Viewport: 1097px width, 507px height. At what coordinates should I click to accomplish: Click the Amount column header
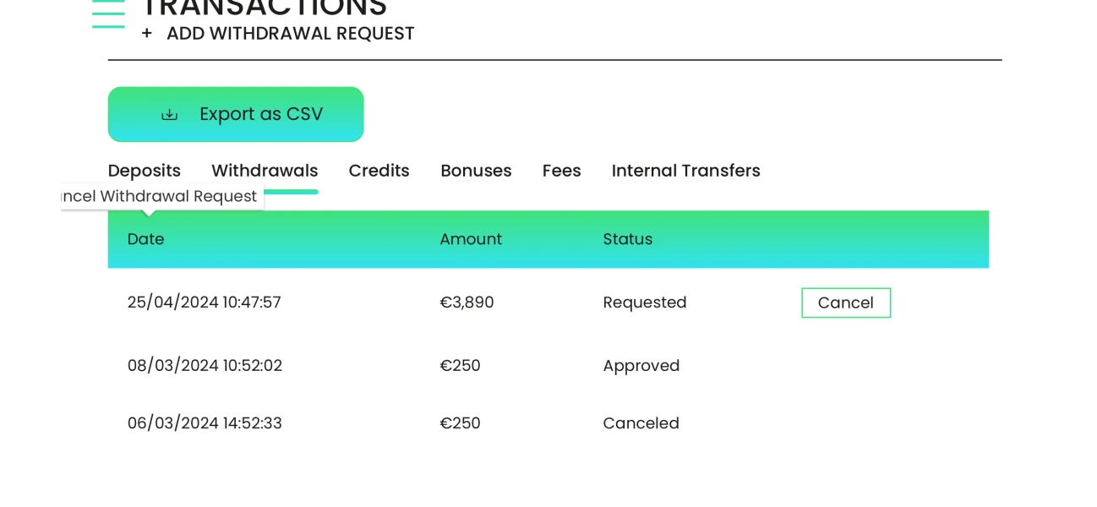pyautogui.click(x=470, y=239)
